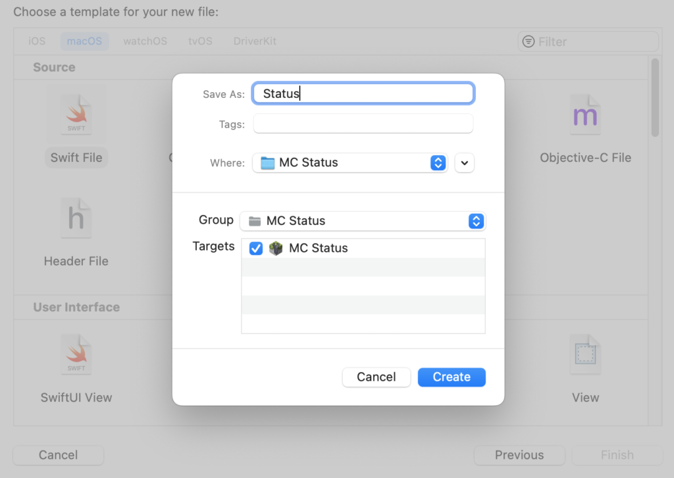Click the Tags input field
The width and height of the screenshot is (674, 478).
coord(363,124)
